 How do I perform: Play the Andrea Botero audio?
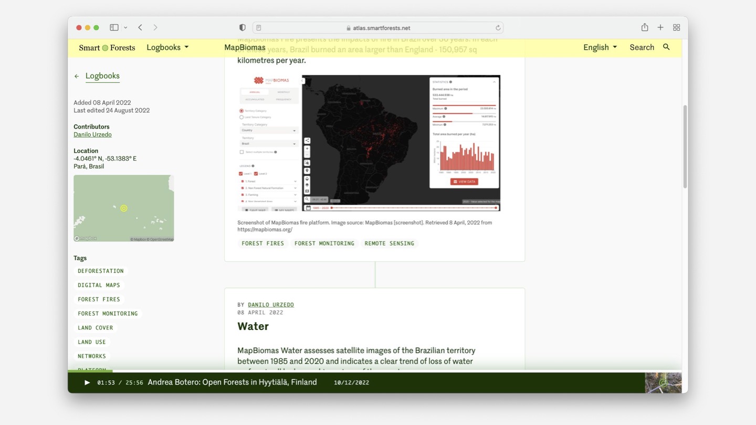tap(87, 382)
